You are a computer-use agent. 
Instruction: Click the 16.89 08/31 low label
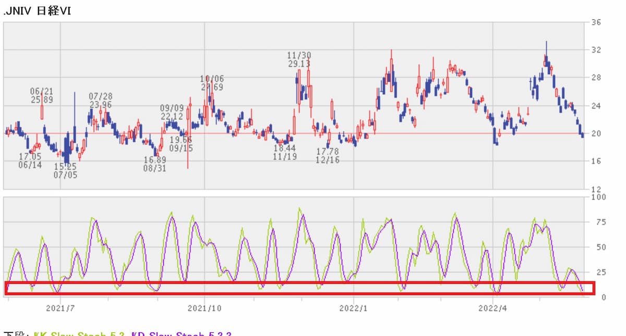[155, 164]
